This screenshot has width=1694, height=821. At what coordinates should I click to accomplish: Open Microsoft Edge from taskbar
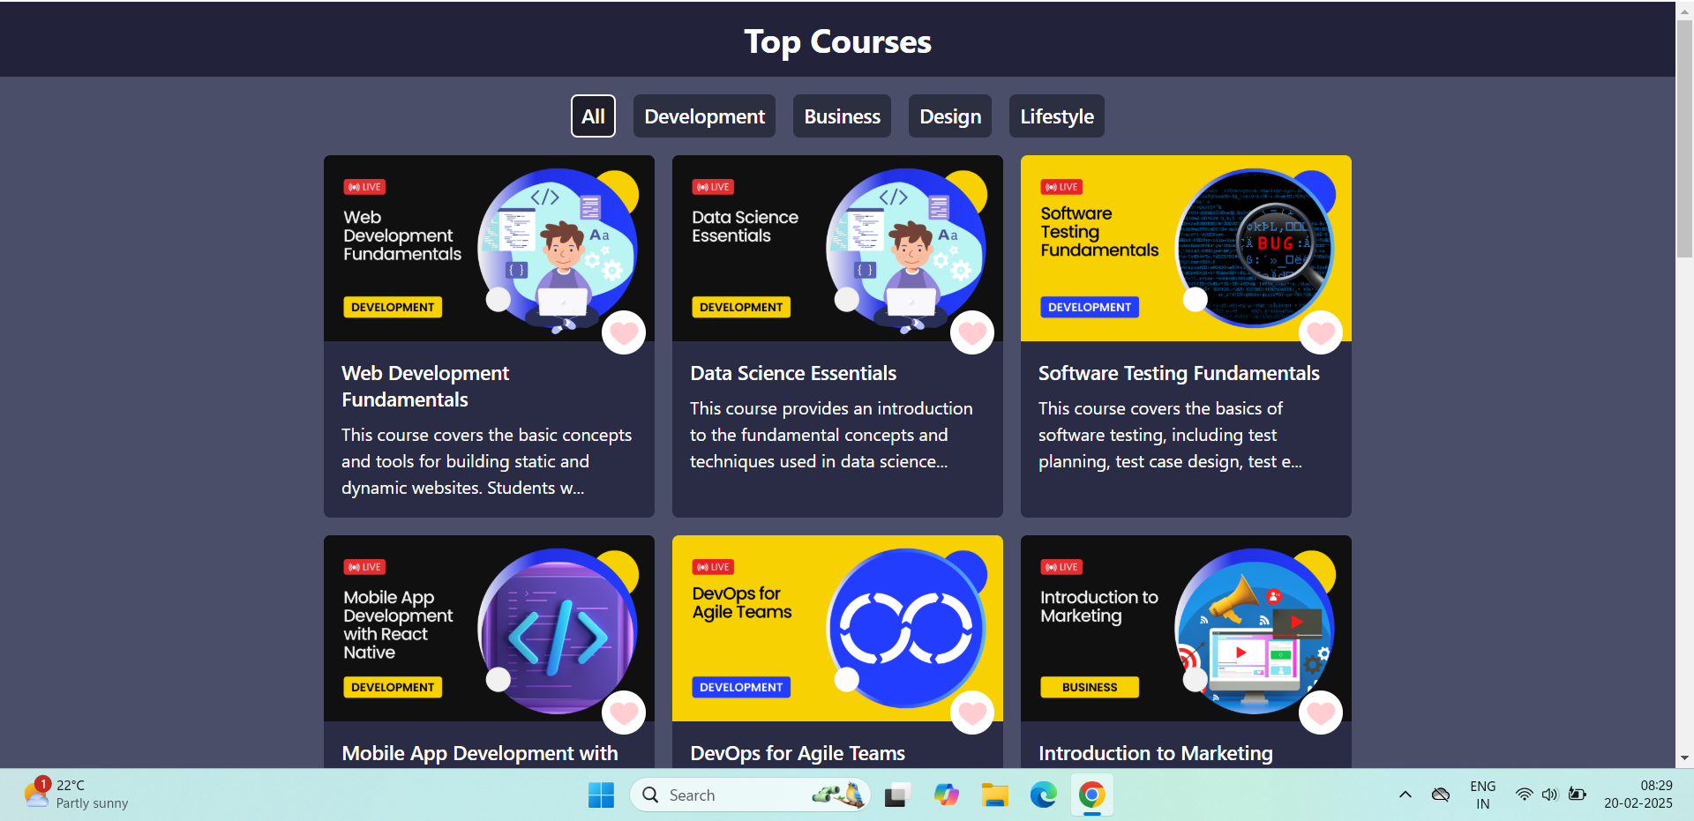[1043, 795]
